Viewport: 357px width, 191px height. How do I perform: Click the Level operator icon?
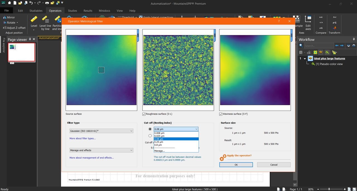pyautogui.click(x=34, y=20)
